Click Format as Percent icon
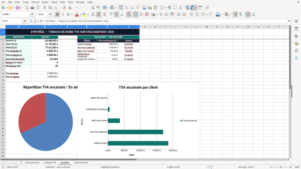The image size is (301, 169). pyautogui.click(x=161, y=15)
